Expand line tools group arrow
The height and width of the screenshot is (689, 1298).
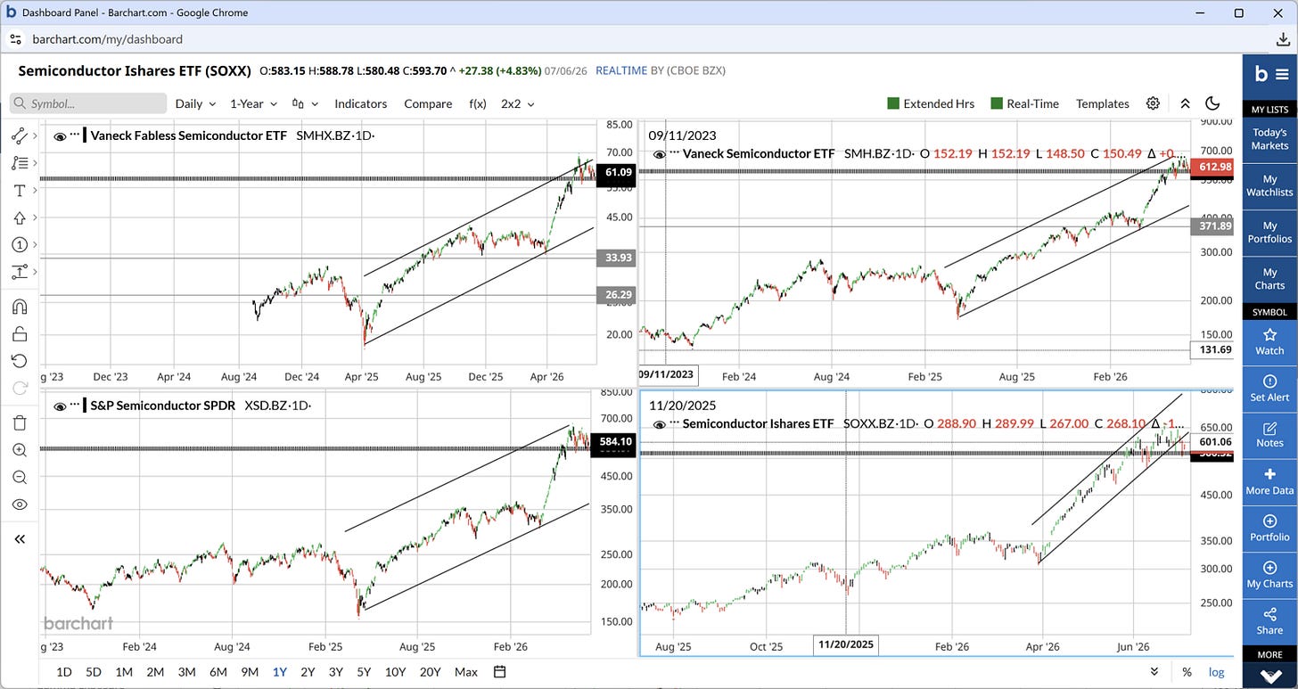tap(36, 135)
